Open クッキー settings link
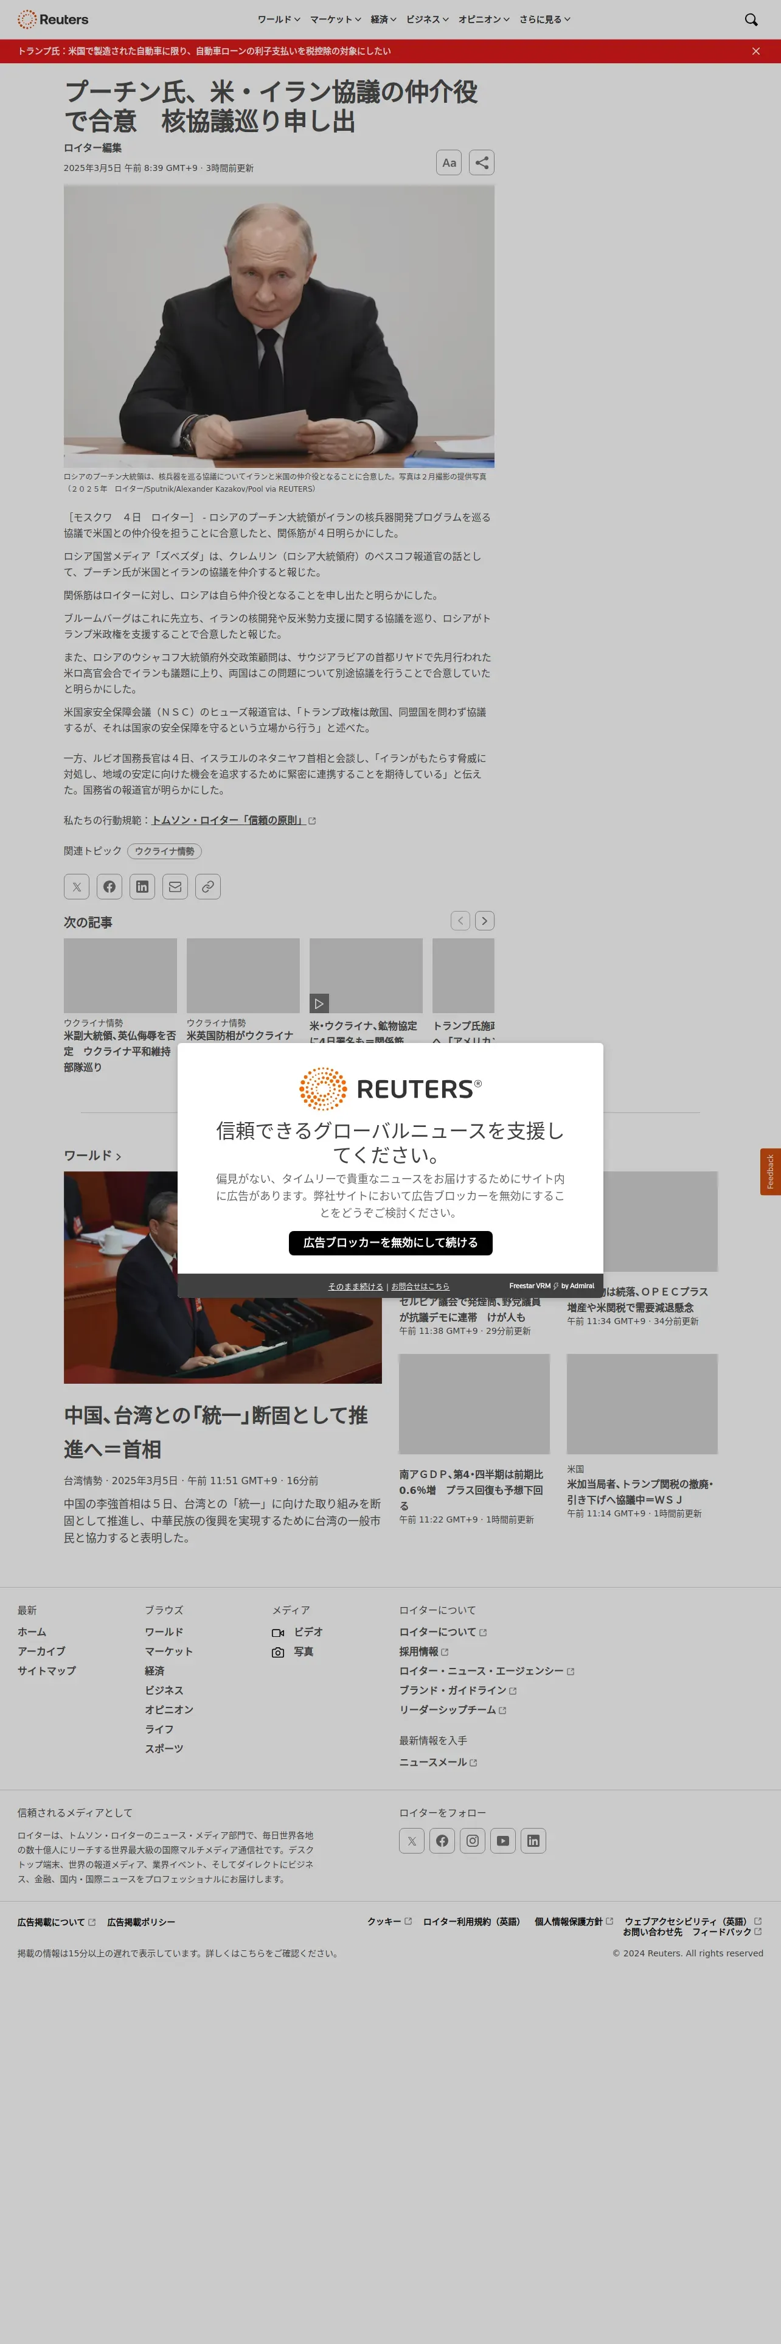 [x=389, y=1921]
